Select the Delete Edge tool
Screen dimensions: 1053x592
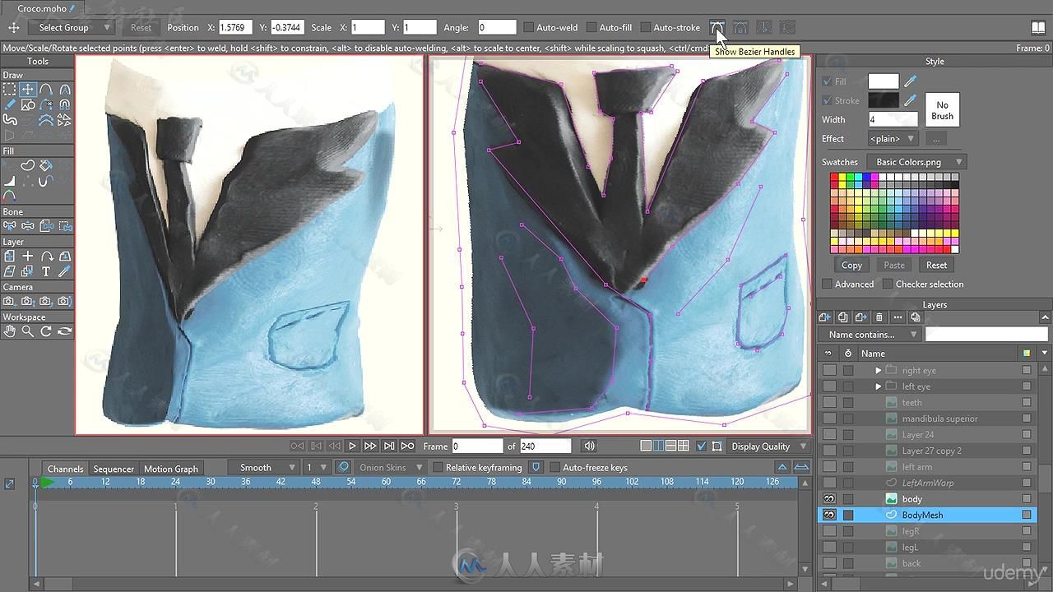46,104
